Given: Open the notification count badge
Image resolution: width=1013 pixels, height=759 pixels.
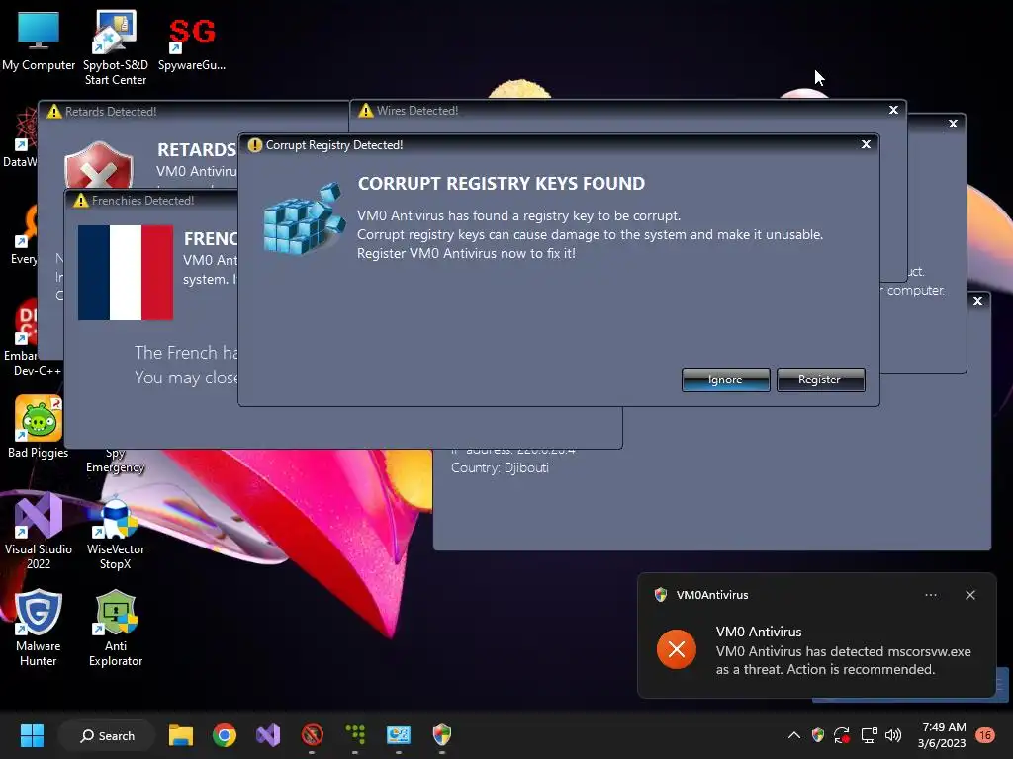Looking at the screenshot, I should [985, 735].
